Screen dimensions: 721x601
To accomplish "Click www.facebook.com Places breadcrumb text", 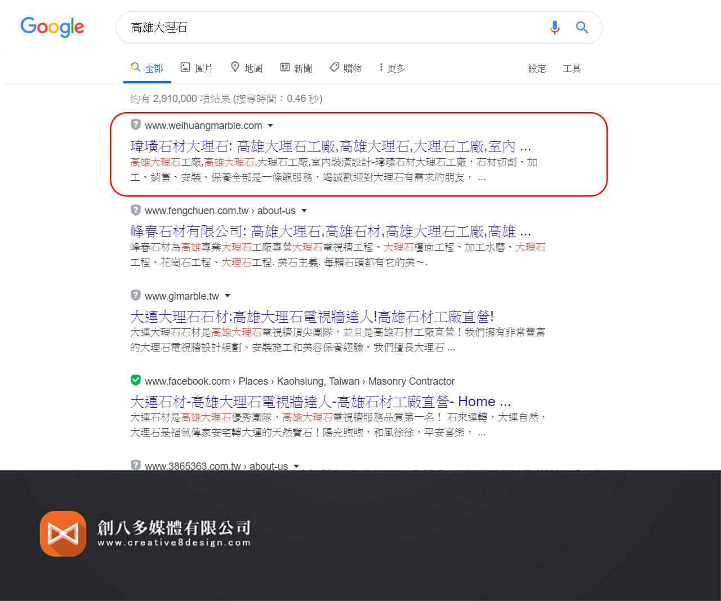I will (x=300, y=381).
